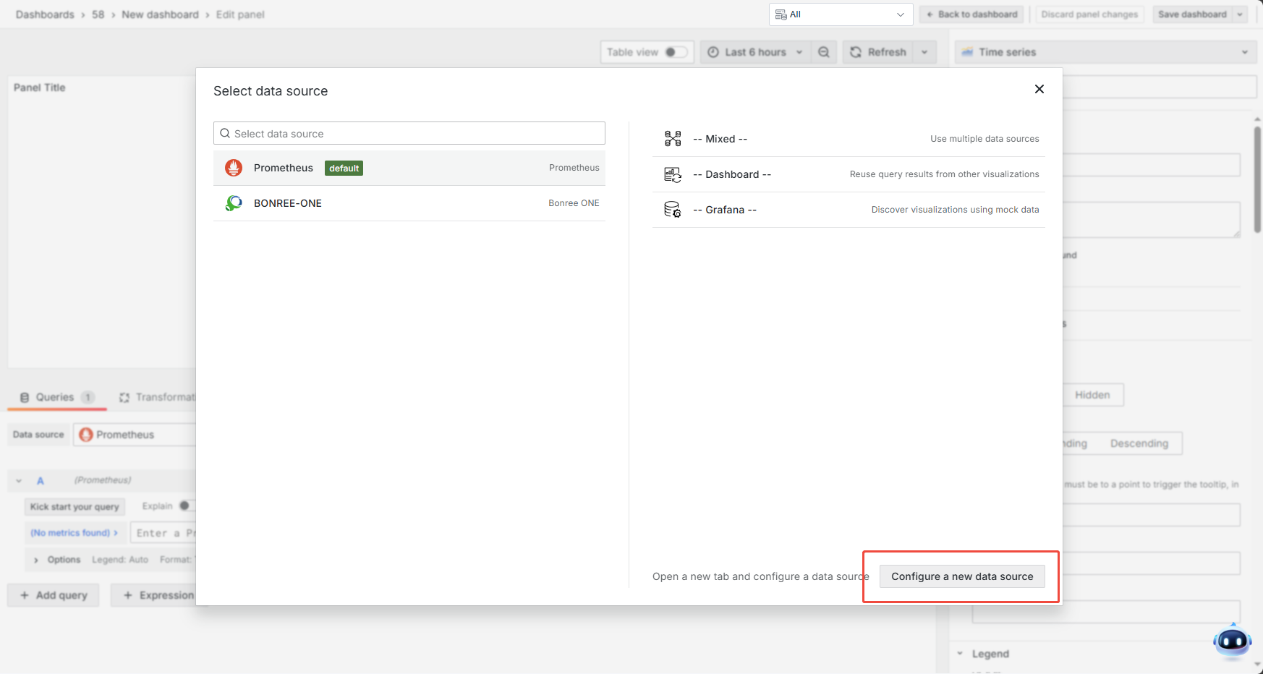Click the Select data source search field
This screenshot has width=1263, height=674.
point(409,134)
